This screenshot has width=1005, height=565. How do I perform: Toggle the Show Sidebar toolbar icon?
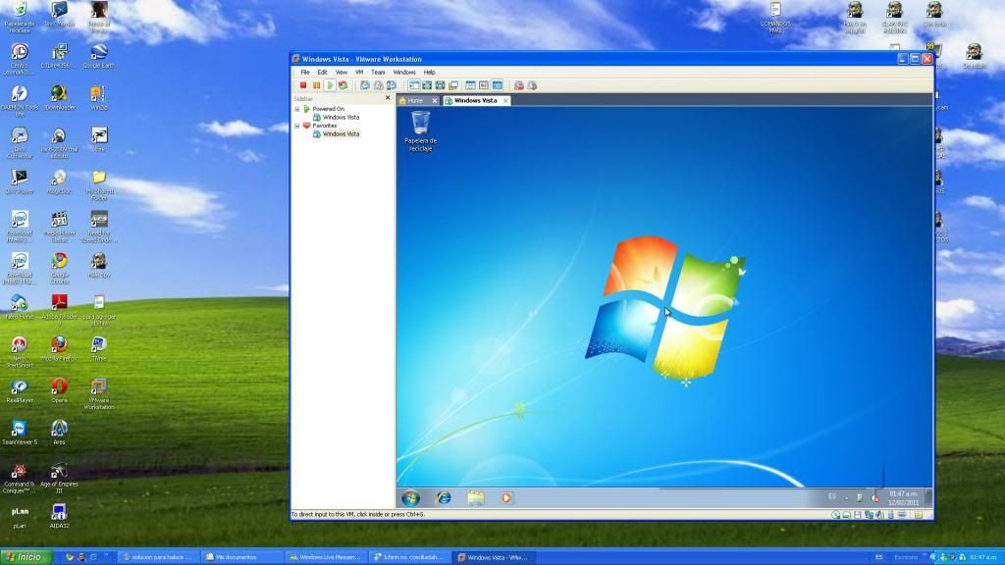414,85
